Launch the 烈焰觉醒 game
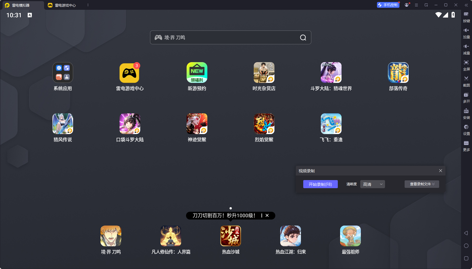The image size is (472, 269). pyautogui.click(x=264, y=124)
